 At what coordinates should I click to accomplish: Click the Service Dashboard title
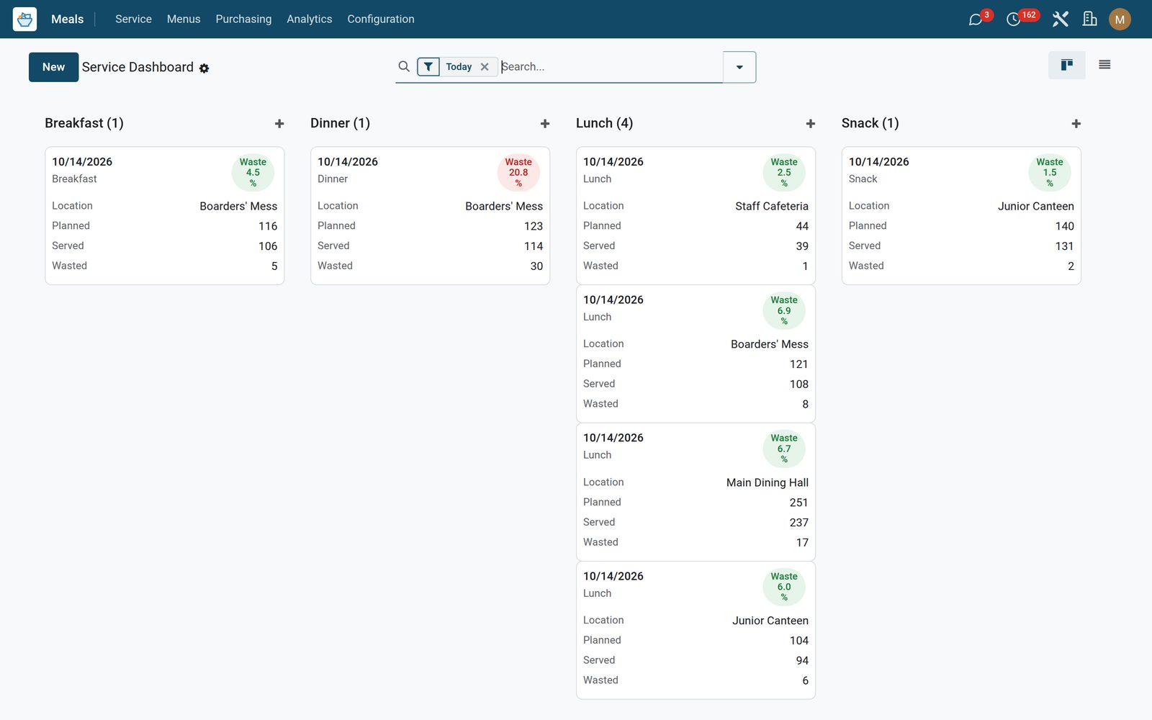tap(138, 67)
